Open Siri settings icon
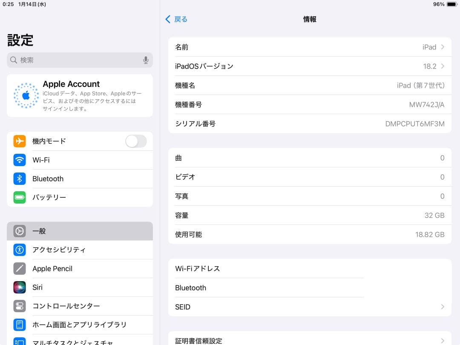The width and height of the screenshot is (460, 345). (x=20, y=287)
